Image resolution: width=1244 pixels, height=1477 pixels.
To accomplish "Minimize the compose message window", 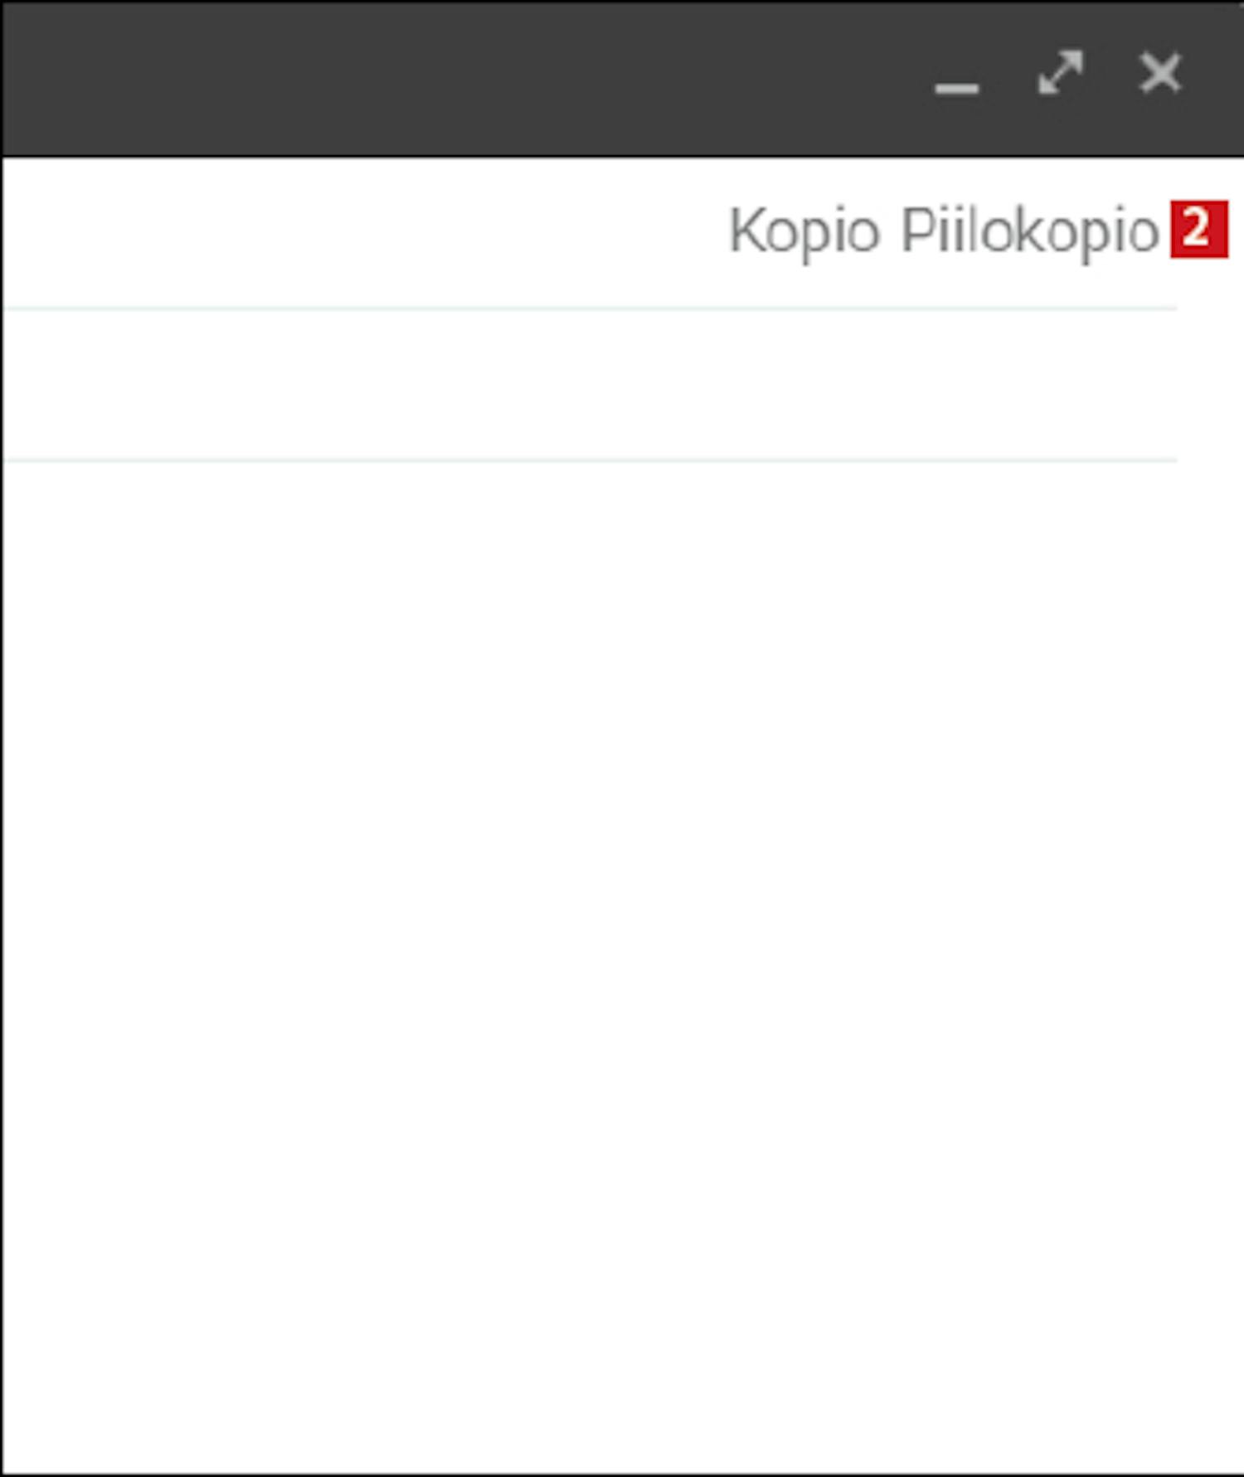I will (956, 86).
